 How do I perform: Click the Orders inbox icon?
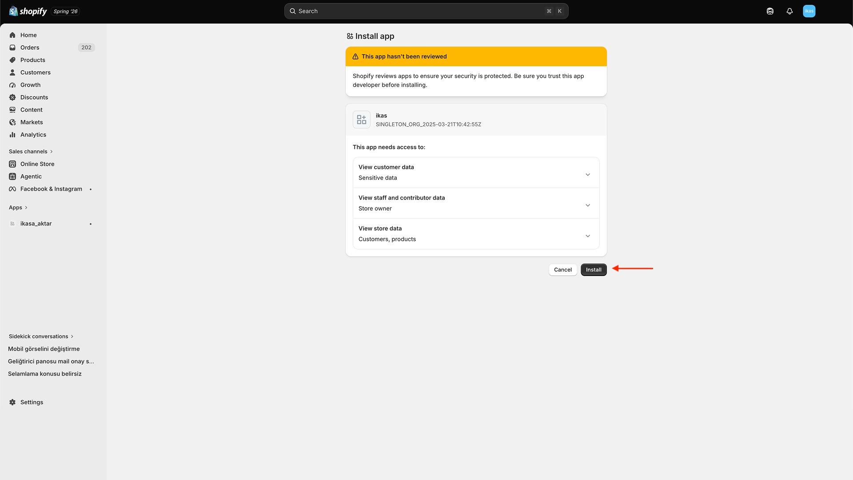pyautogui.click(x=12, y=48)
